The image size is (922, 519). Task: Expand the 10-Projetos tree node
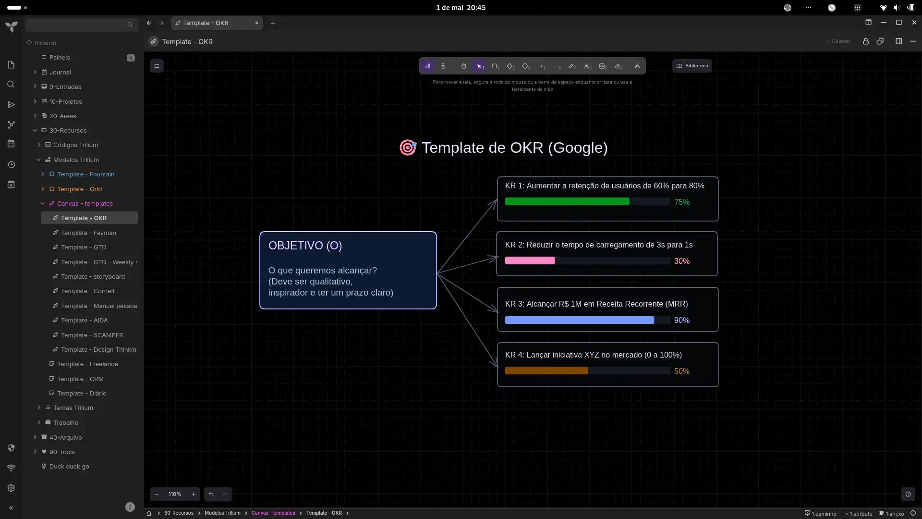click(35, 101)
